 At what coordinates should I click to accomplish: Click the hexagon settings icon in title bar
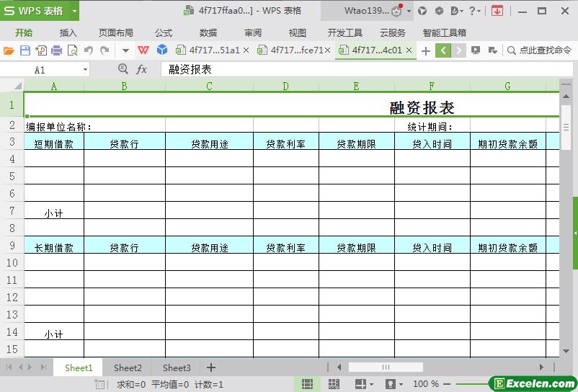(x=439, y=11)
